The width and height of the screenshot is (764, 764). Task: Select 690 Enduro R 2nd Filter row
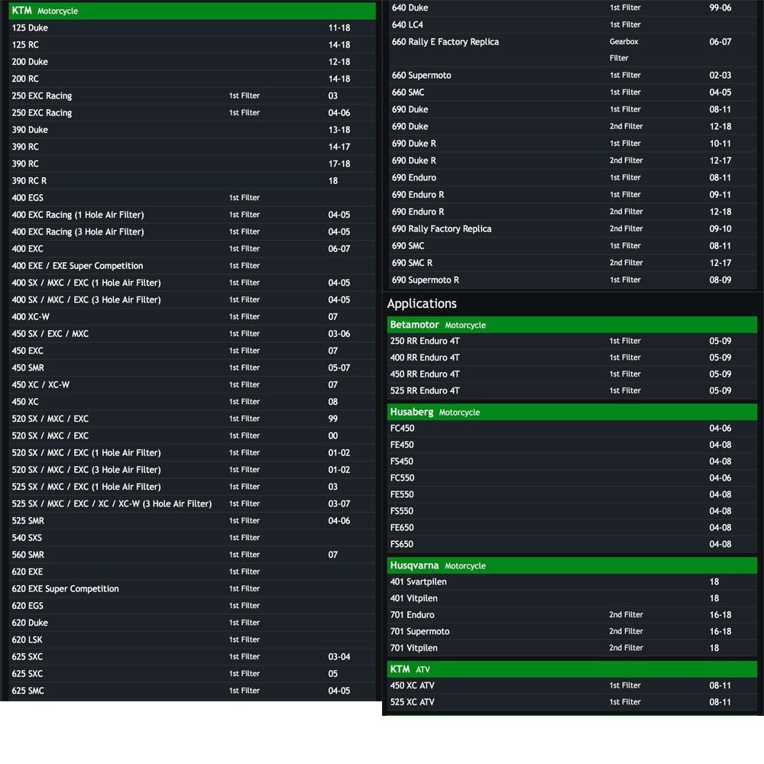pyautogui.click(x=572, y=212)
